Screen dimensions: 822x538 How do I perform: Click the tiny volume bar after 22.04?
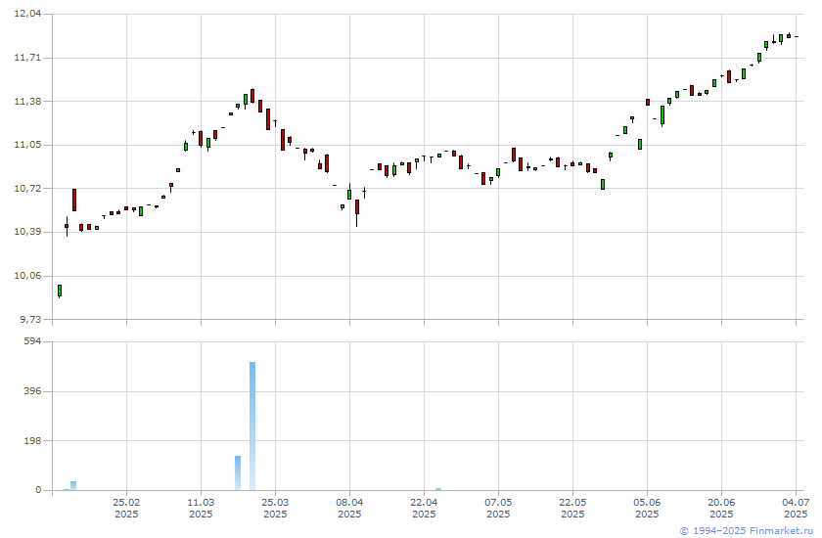tap(438, 489)
